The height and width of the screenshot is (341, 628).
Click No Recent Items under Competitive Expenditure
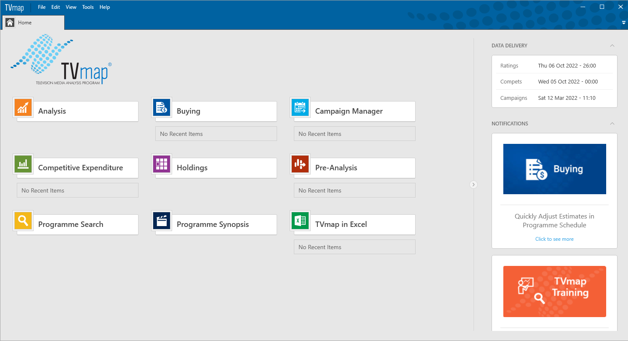78,190
